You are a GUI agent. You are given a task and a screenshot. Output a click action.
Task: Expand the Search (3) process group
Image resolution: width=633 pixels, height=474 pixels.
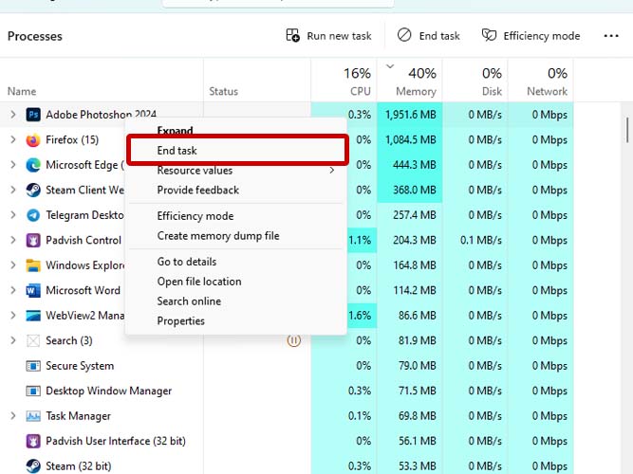pyautogui.click(x=12, y=340)
